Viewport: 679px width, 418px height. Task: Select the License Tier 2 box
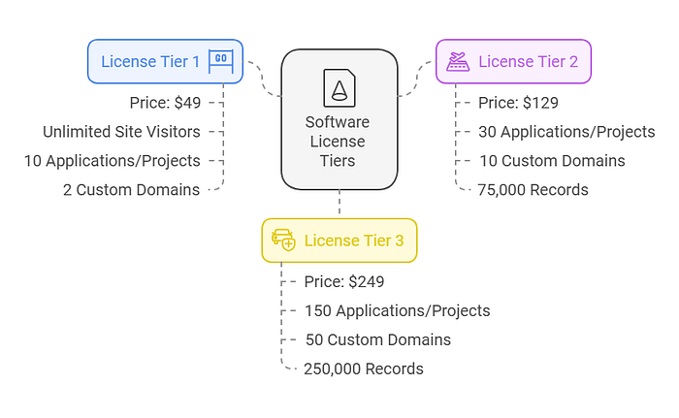tap(513, 61)
